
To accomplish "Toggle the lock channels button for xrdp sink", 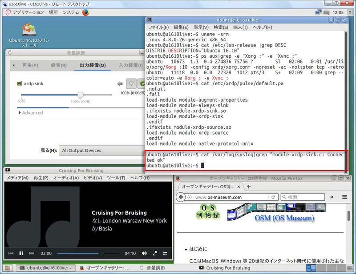I will [131, 83].
